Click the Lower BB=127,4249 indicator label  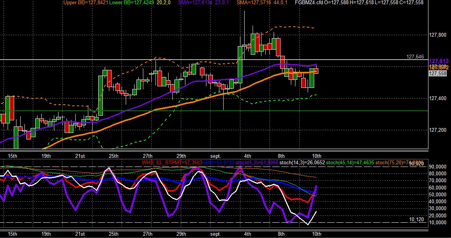point(132,3)
